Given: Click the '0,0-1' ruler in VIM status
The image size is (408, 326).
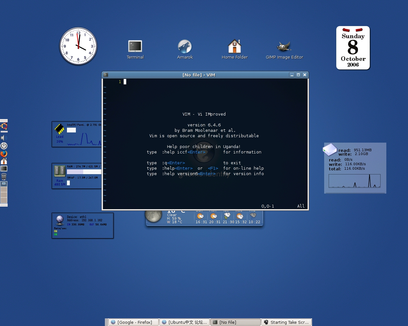Looking at the screenshot, I should pos(268,206).
